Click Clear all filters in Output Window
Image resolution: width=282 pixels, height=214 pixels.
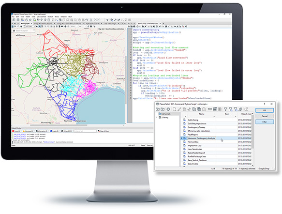pos(103,131)
